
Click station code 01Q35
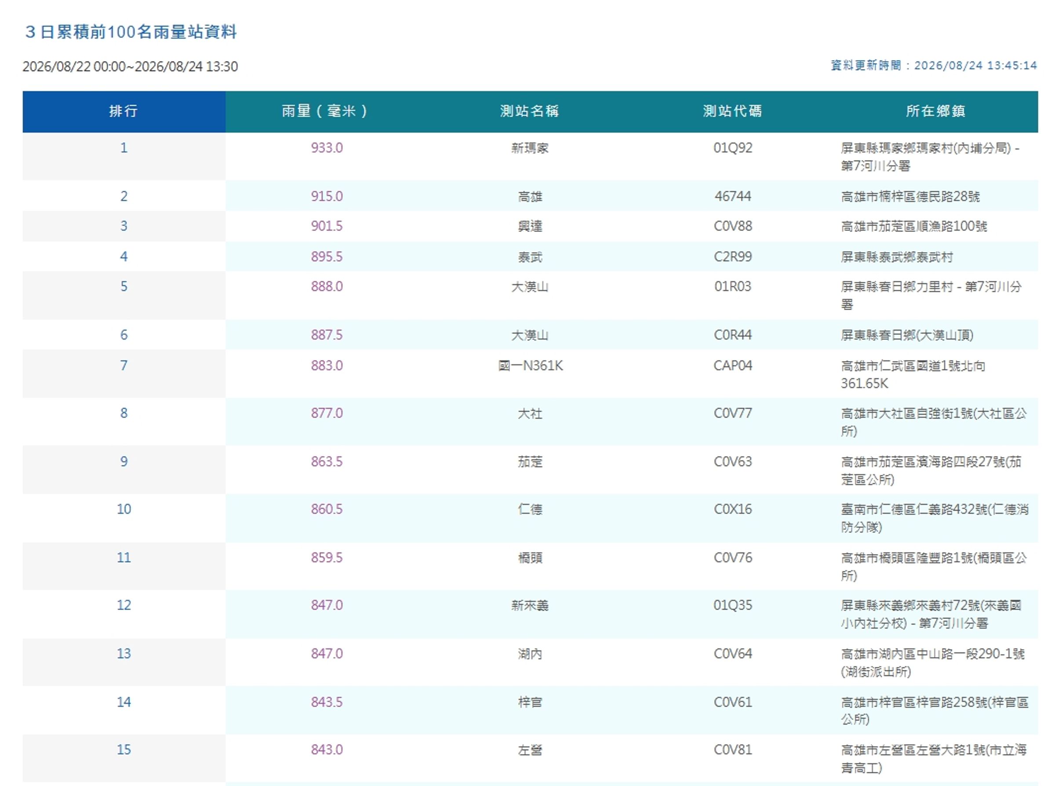[733, 605]
